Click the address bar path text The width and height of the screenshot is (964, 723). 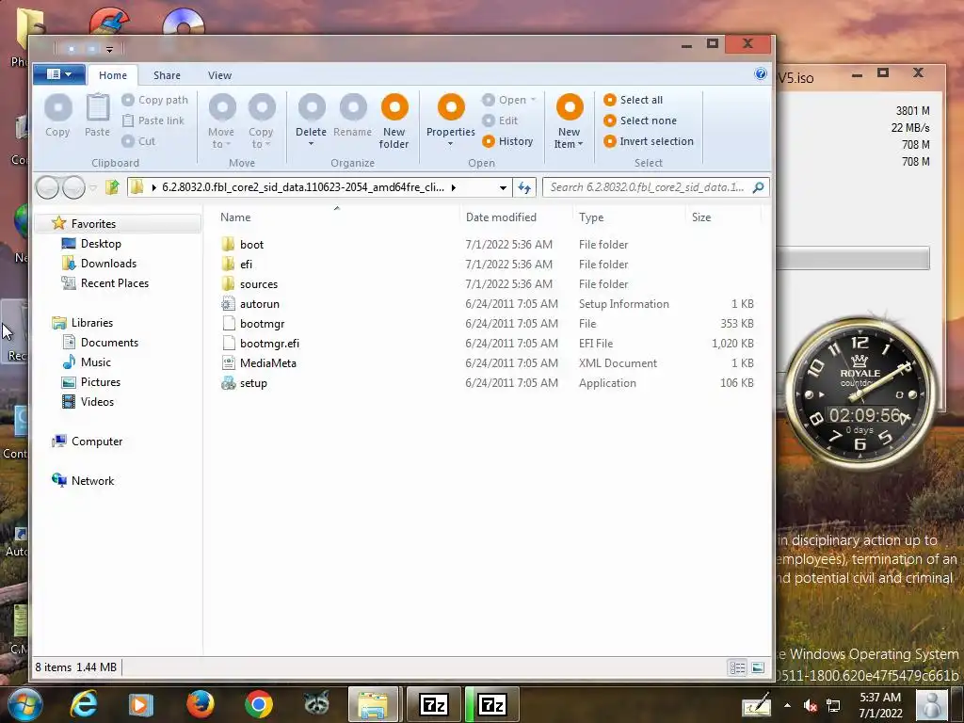(303, 187)
